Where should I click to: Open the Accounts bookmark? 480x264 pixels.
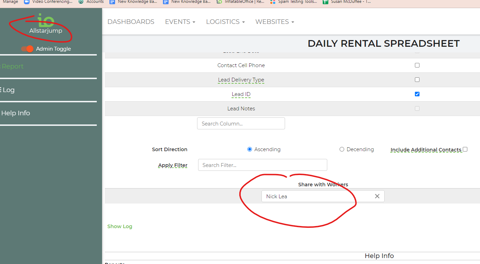[x=91, y=2]
